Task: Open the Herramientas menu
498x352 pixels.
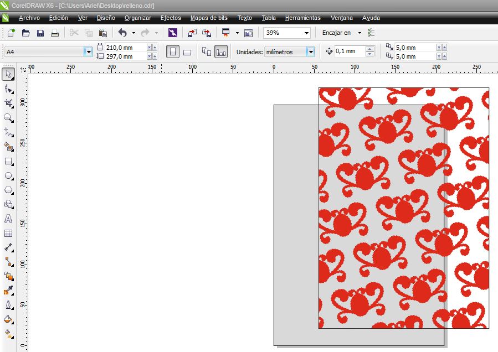Action: pyautogui.click(x=302, y=18)
